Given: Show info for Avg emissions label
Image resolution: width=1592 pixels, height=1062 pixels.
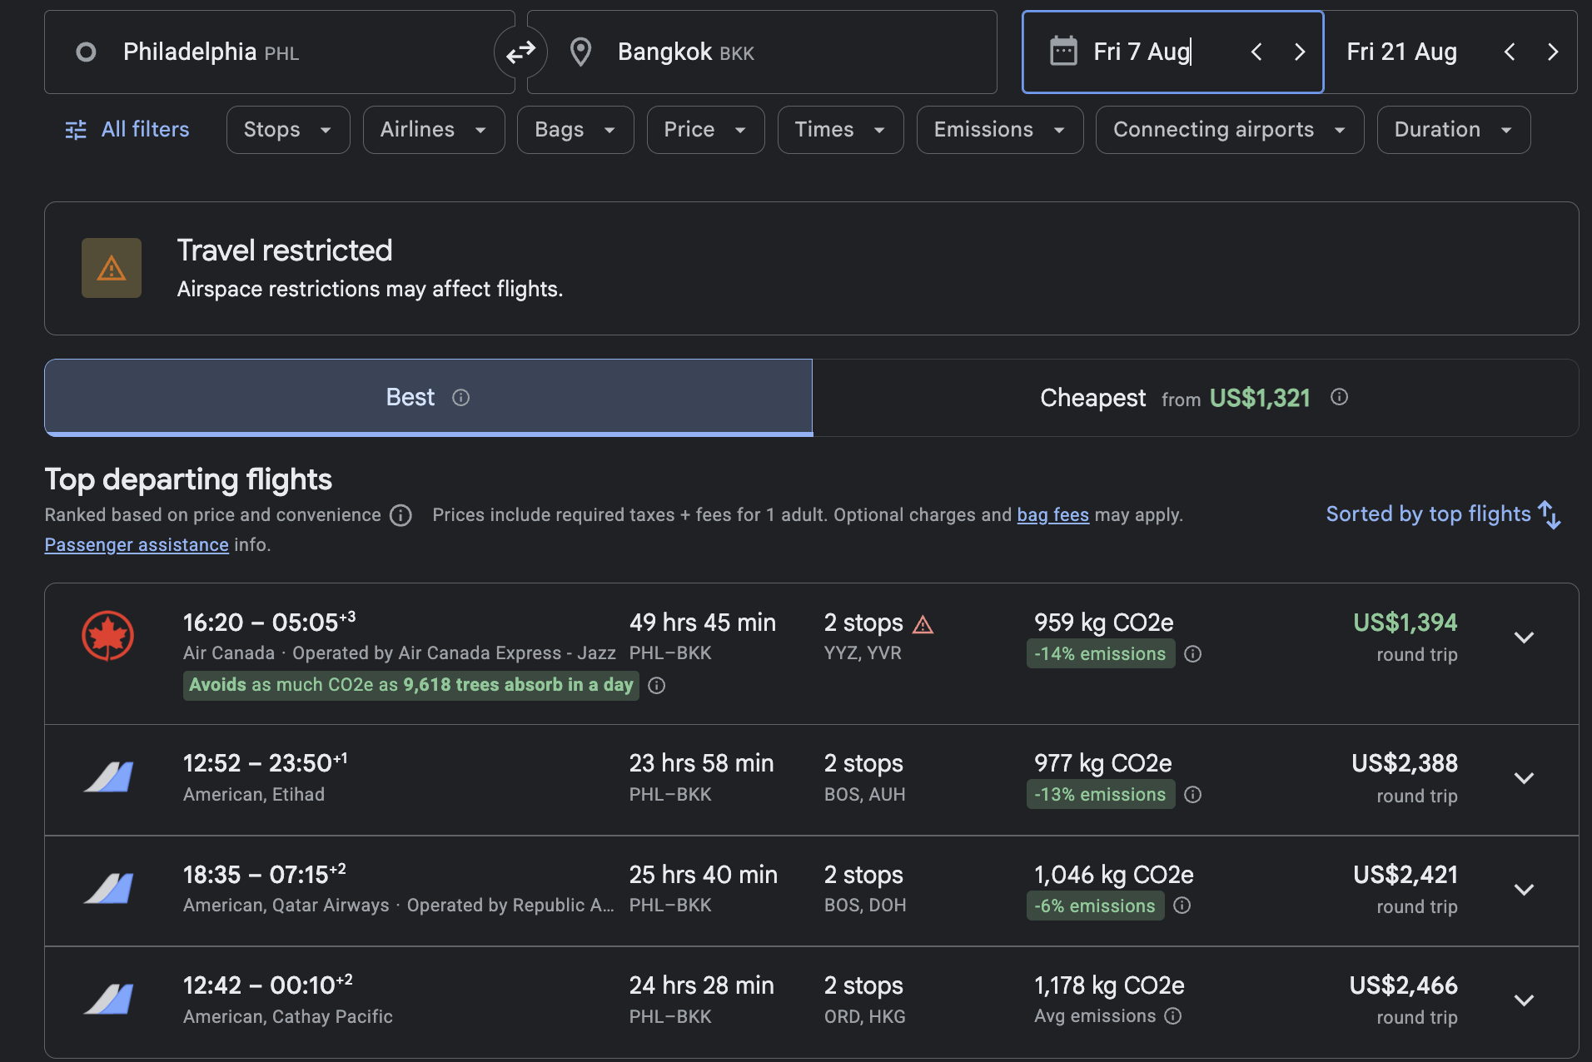Looking at the screenshot, I should coord(1172,1016).
